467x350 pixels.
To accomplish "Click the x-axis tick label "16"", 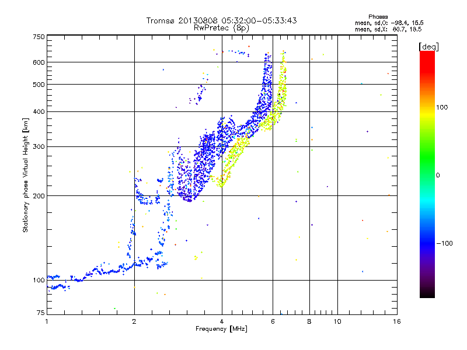I will (x=397, y=321).
